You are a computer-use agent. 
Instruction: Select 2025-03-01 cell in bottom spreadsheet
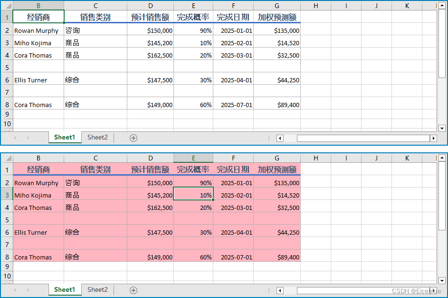(233, 207)
